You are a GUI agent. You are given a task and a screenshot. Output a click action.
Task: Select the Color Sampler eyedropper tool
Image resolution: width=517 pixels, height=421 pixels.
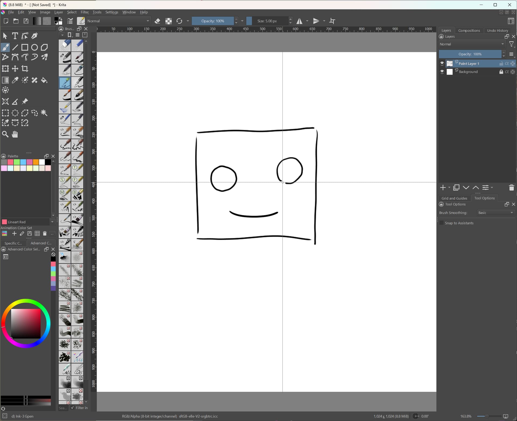15,80
